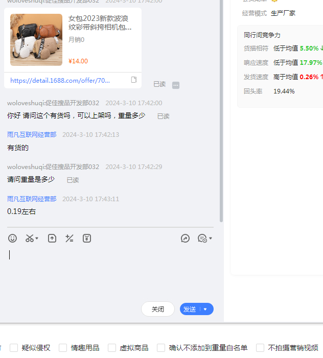
Task: Click the 关闭 button
Action: click(x=158, y=309)
